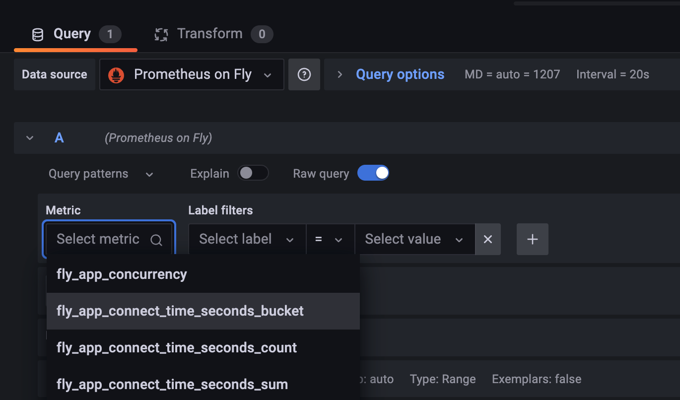Screen dimensions: 680x400
Task: Open the Select label dropdown
Action: [247, 239]
